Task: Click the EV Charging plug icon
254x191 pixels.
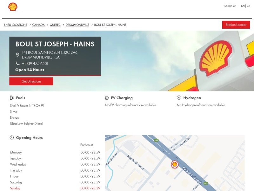Action: click(x=107, y=98)
